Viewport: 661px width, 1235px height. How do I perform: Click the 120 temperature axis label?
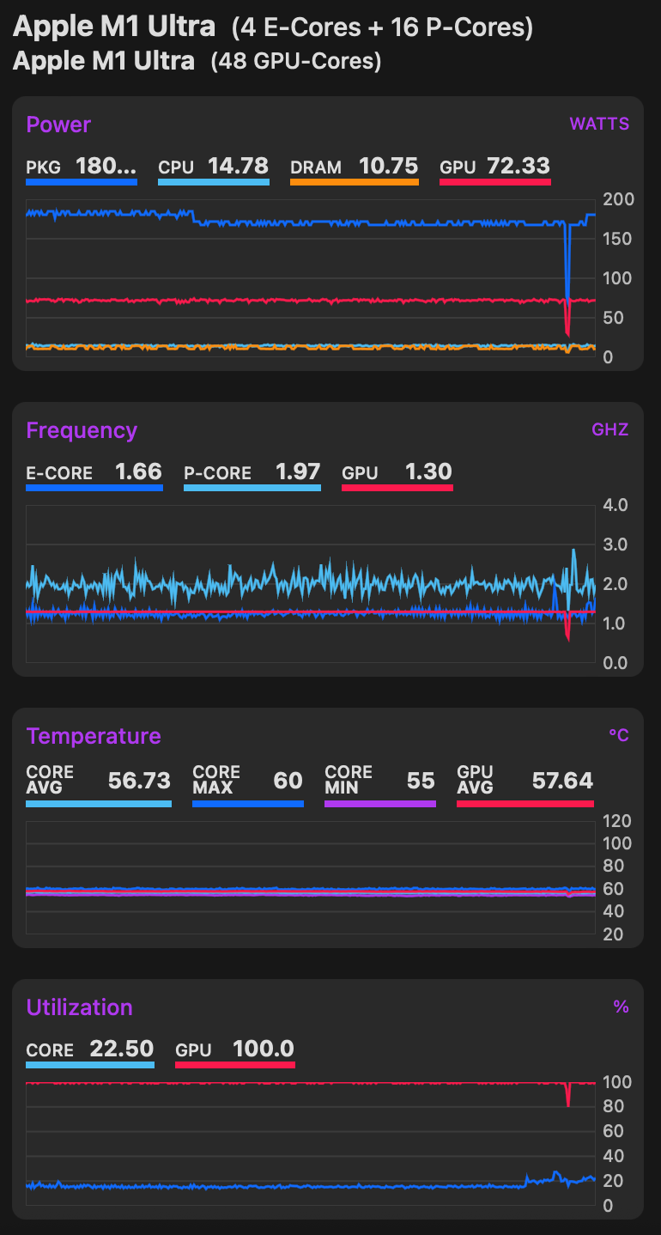(x=618, y=820)
